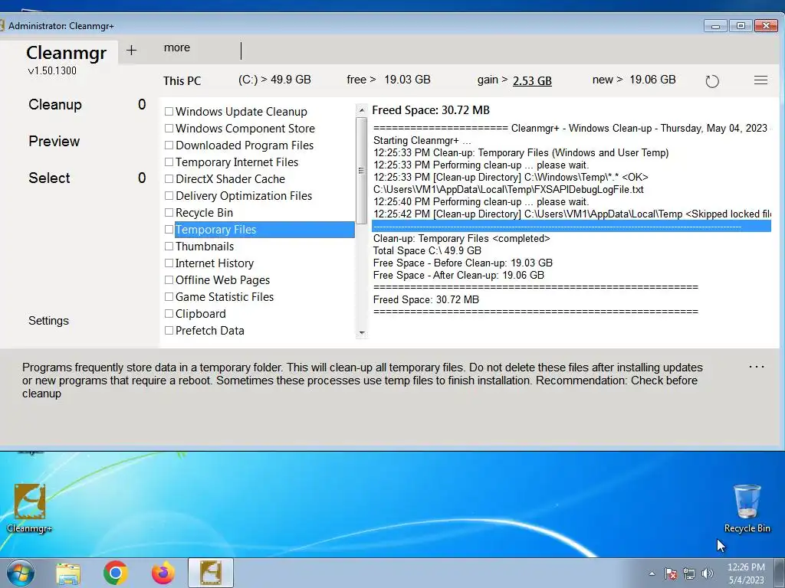Click 'Total Space C:\ 49.9 GB' log line
785x588 pixels.
pyautogui.click(x=427, y=250)
